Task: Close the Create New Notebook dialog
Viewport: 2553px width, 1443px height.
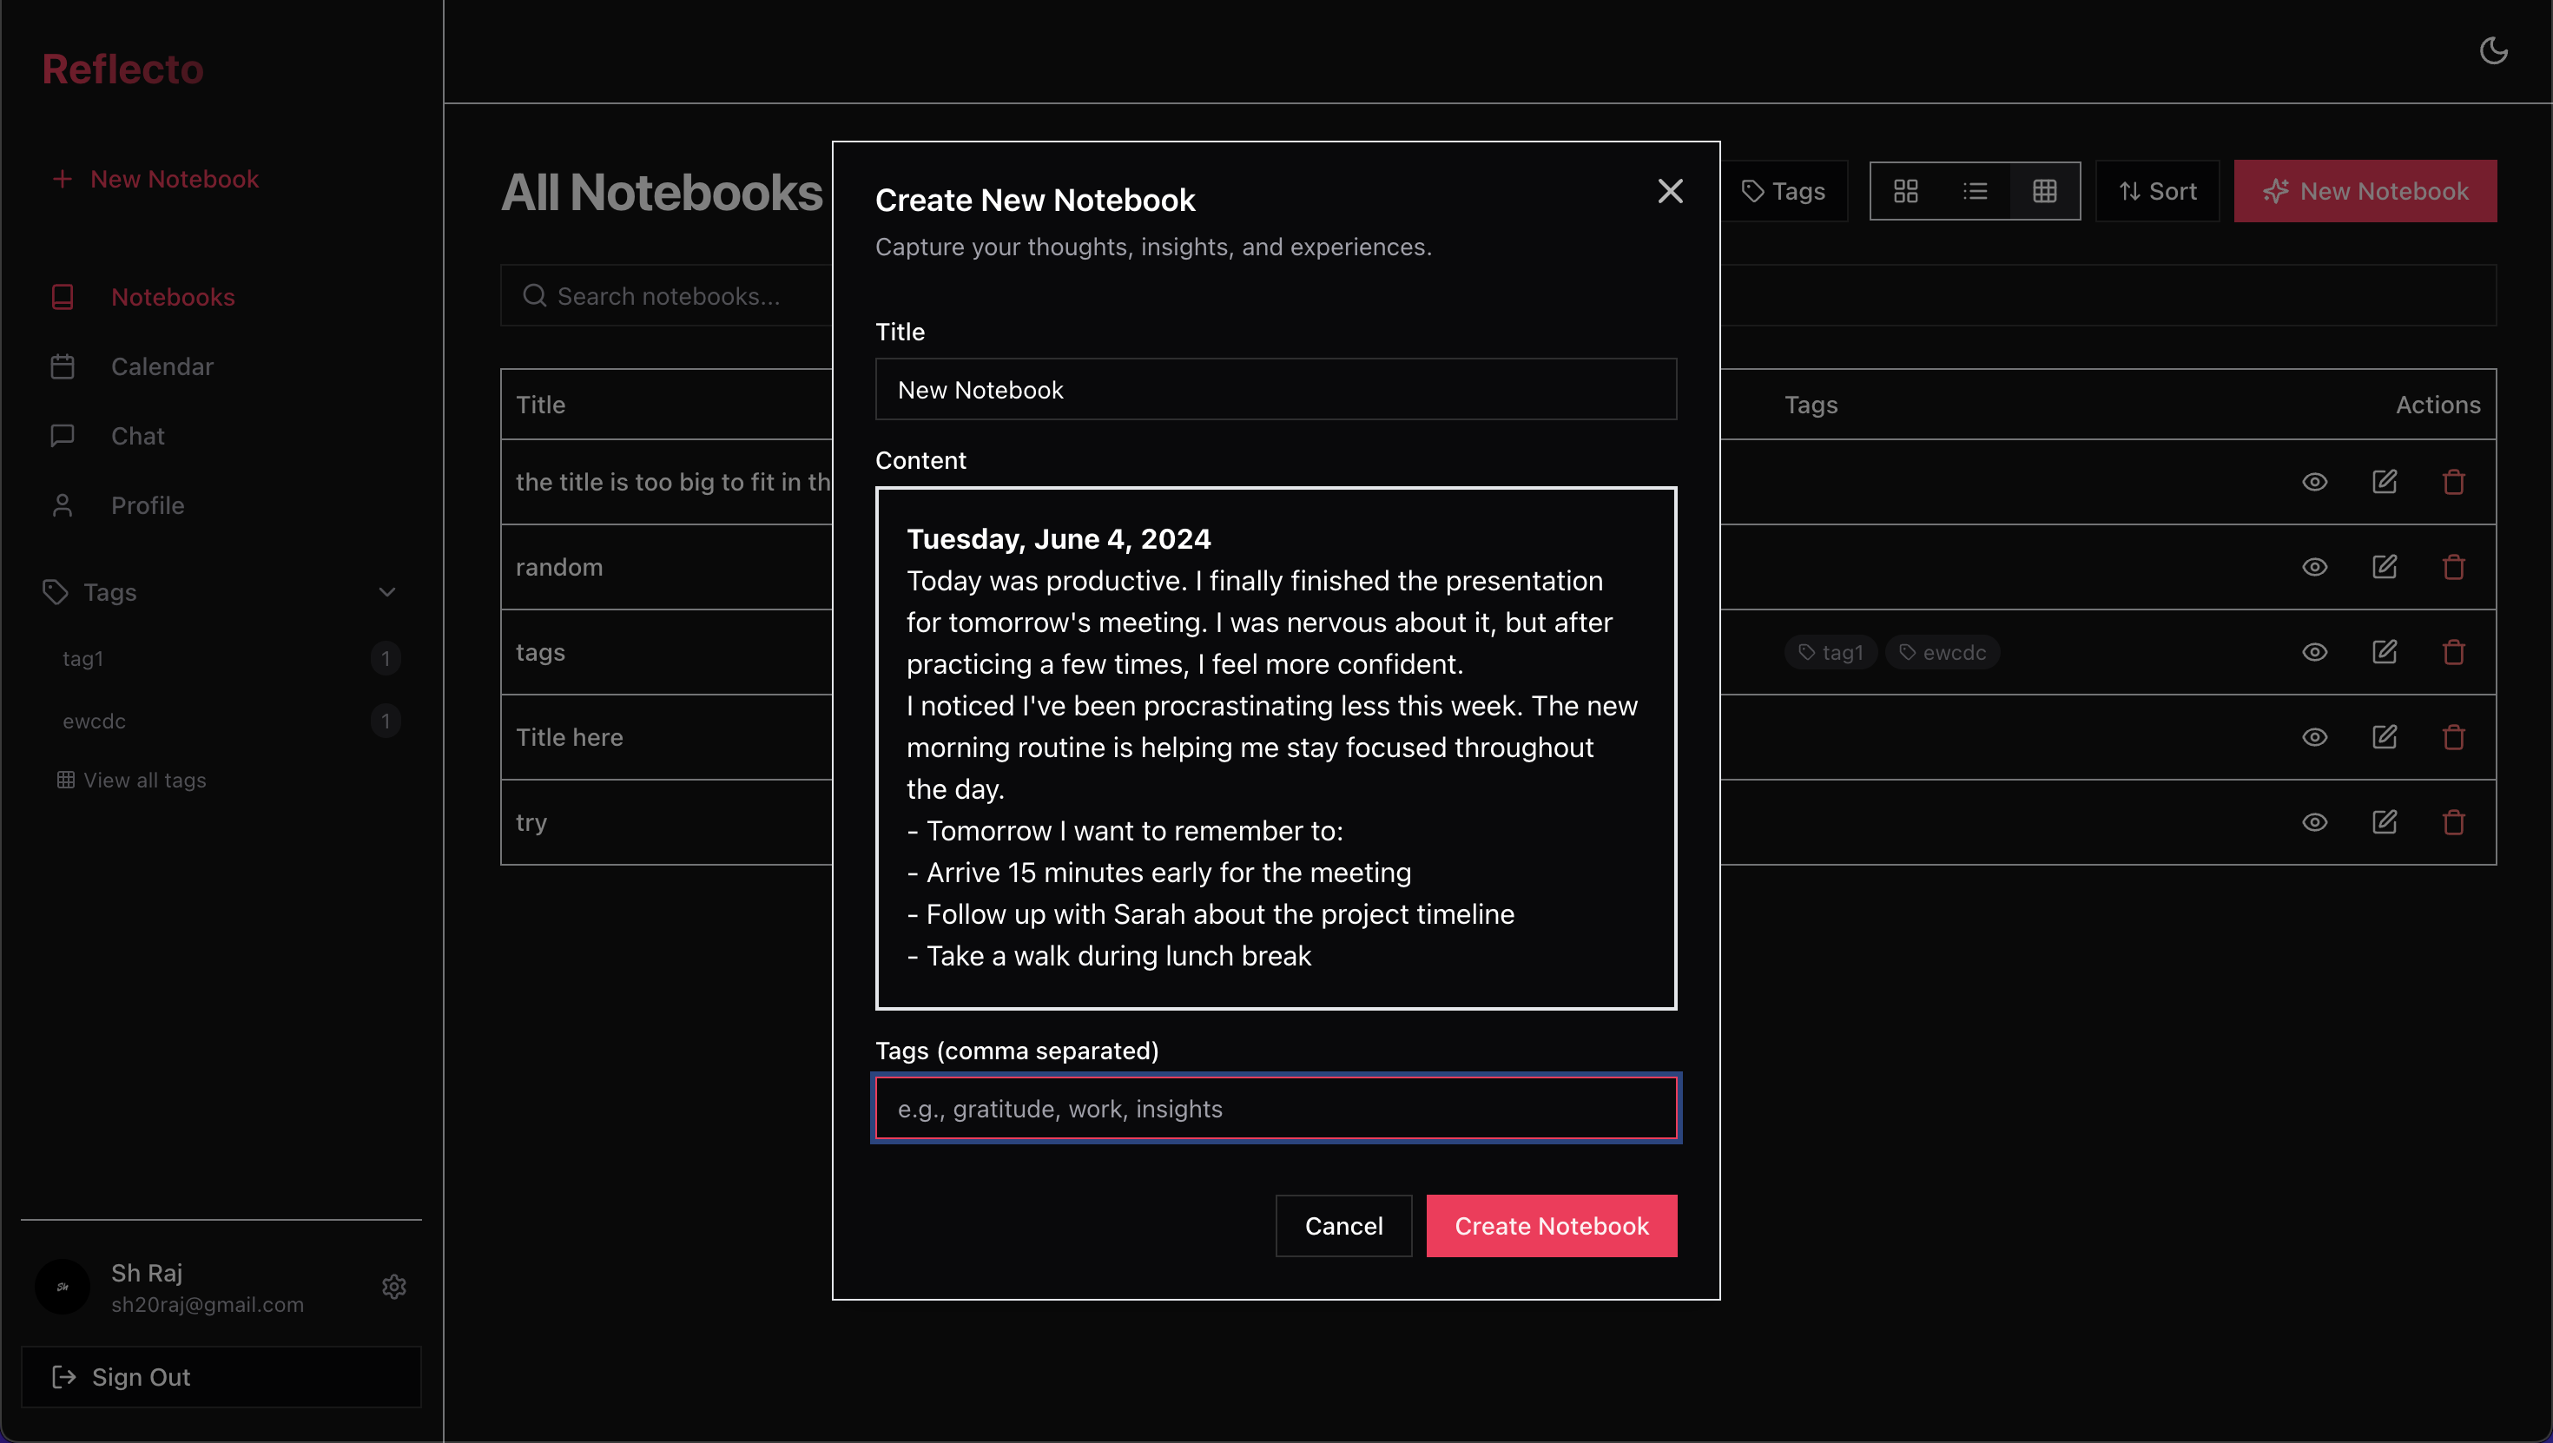Action: click(x=1670, y=191)
